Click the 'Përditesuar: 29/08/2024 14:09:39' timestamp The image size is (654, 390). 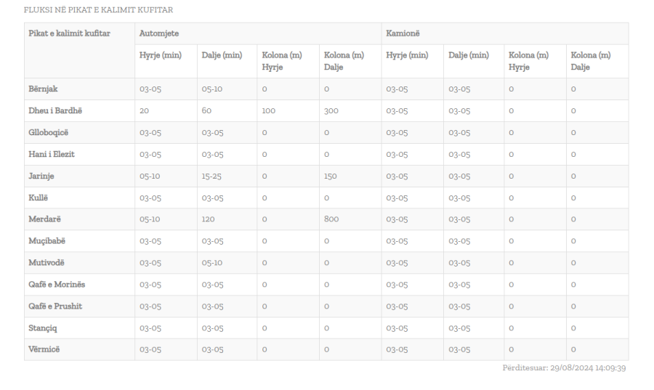point(564,368)
